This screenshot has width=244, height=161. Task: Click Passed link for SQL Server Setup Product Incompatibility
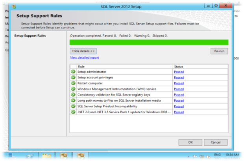click(x=179, y=106)
